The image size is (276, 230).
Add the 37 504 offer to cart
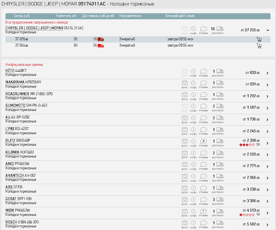coord(259,46)
